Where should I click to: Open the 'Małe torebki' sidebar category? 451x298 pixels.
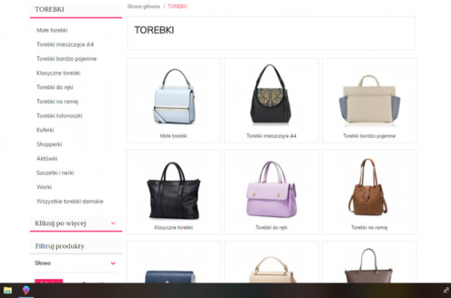[x=52, y=30]
